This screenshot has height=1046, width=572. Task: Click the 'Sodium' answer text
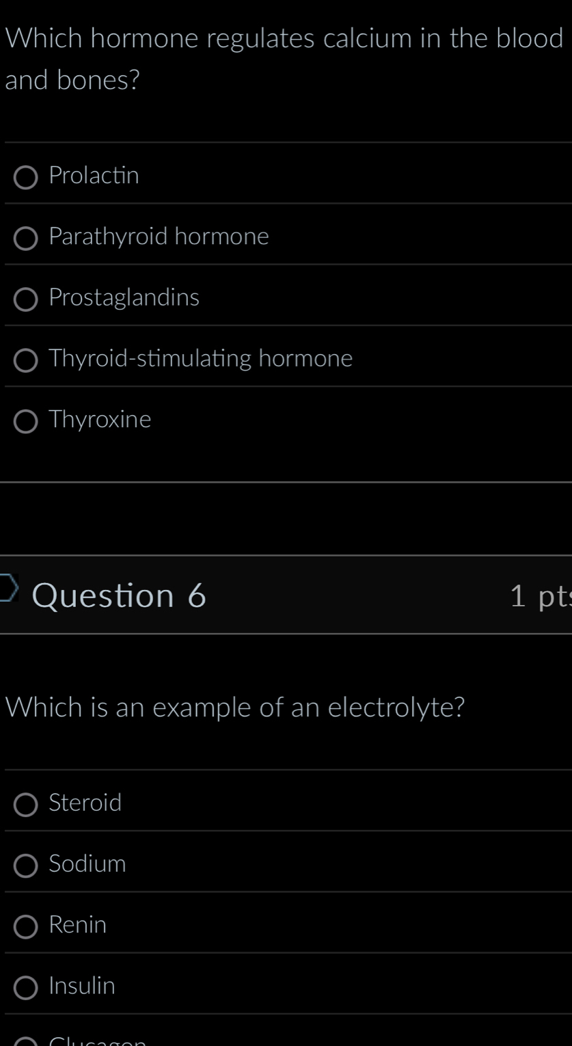tap(87, 864)
